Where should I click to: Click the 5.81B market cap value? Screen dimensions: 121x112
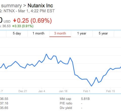click(x=85, y=99)
